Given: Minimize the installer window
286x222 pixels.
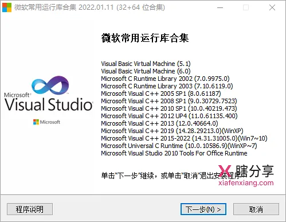Looking at the screenshot, I should click(x=220, y=7).
